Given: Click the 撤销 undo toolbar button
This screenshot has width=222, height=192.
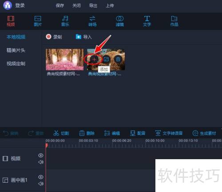Looking at the screenshot, I should 11,133.
